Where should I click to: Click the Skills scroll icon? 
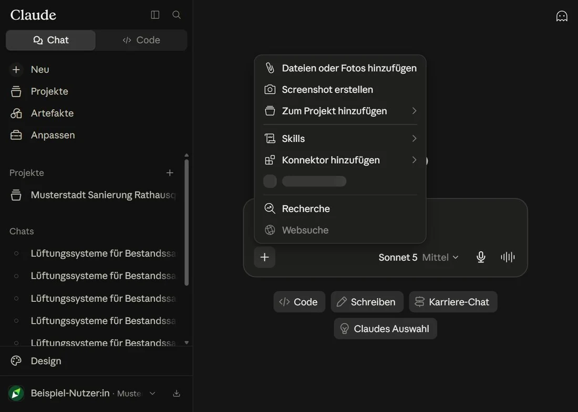(x=270, y=139)
